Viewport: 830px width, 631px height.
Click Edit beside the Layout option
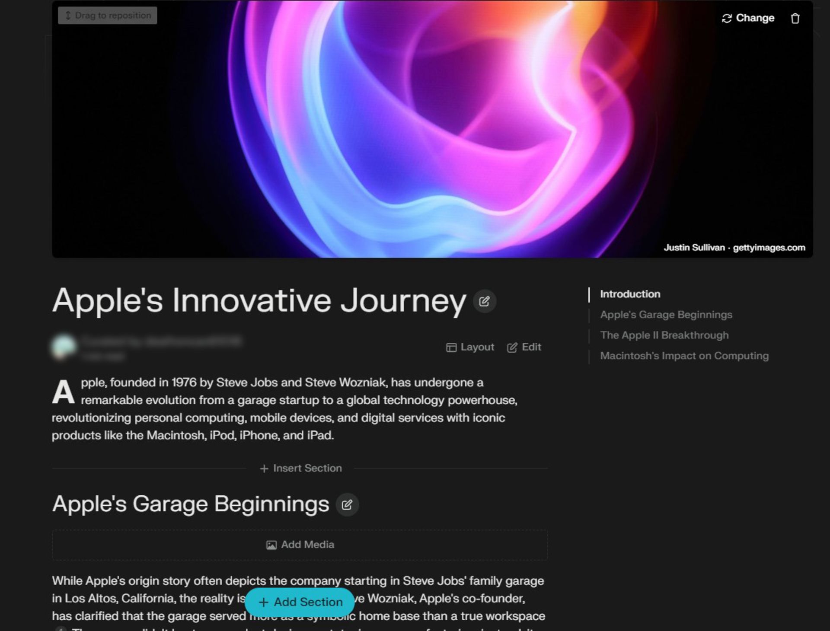click(524, 347)
